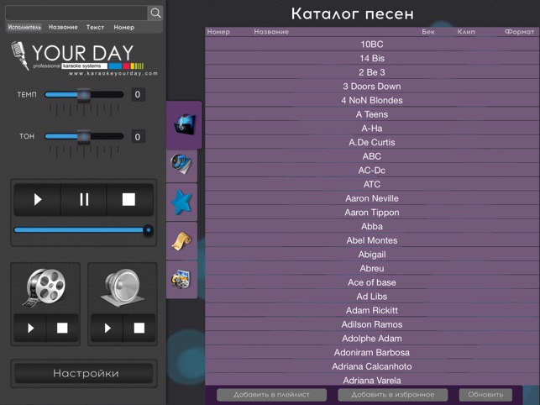Open the music disc playlist tab
Viewport: 540px width, 405px height.
click(181, 164)
